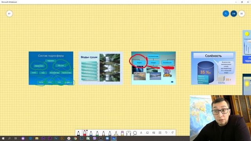Switch to OBS Studio on the taskbar
The width and height of the screenshot is (251, 141).
tap(101, 138)
